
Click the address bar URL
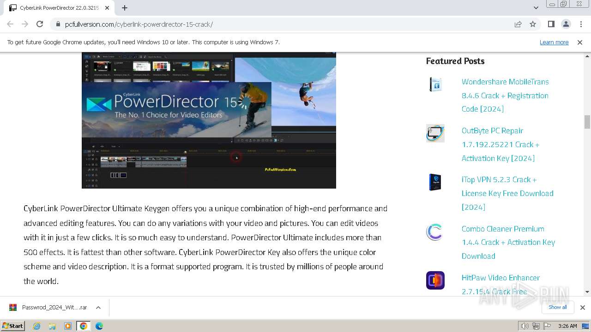click(x=139, y=24)
